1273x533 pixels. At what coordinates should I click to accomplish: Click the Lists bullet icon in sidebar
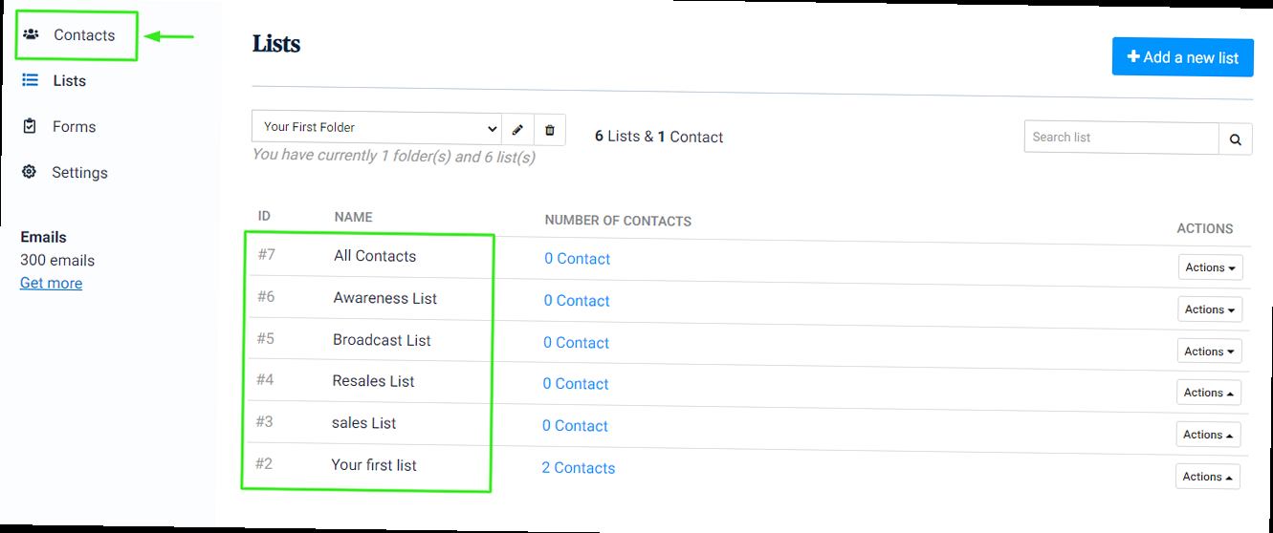click(31, 81)
